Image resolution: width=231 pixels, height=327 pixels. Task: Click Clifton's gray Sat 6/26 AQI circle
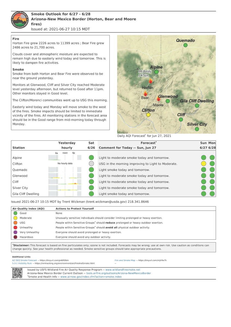91,163
